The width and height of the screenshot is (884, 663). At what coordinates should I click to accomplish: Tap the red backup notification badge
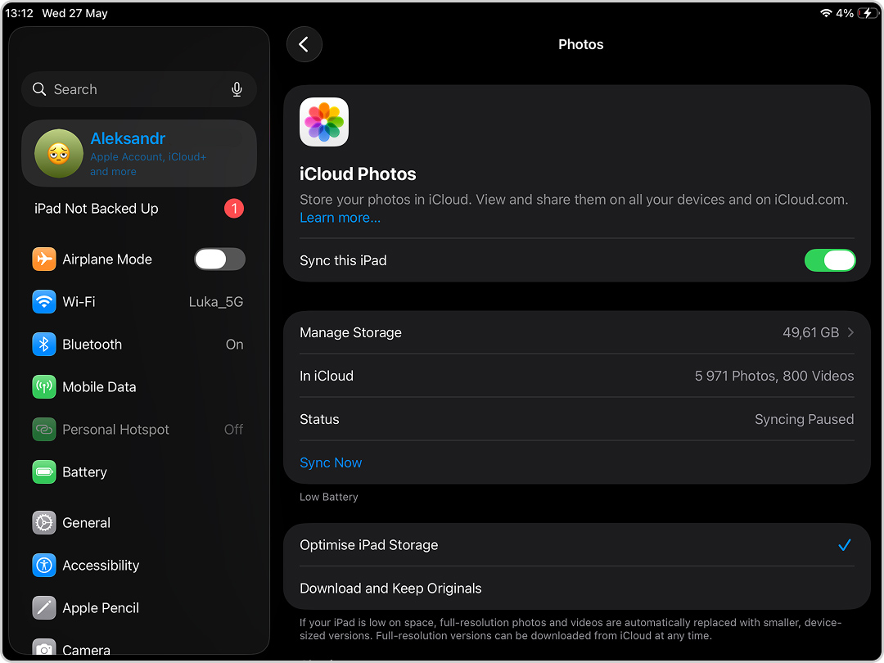[234, 209]
